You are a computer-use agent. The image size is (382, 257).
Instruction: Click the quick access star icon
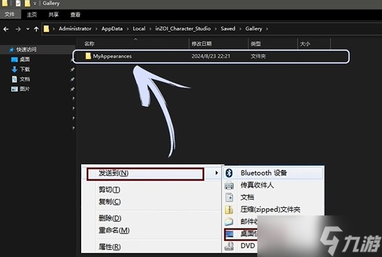pyautogui.click(x=12, y=50)
